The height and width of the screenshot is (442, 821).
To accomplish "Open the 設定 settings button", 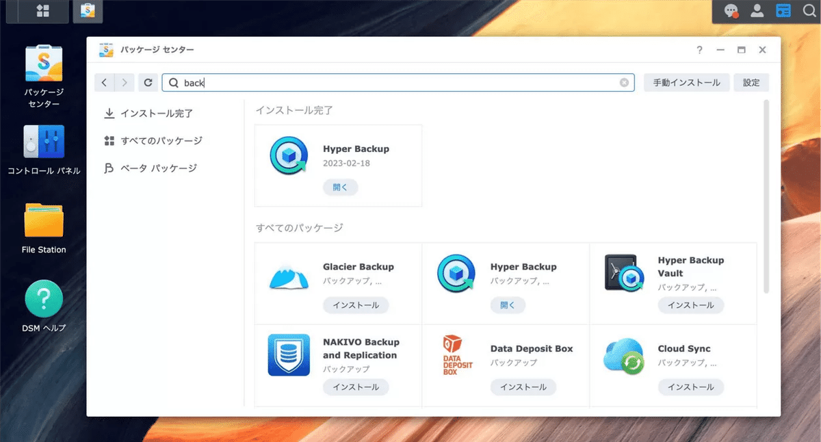I will tap(751, 83).
